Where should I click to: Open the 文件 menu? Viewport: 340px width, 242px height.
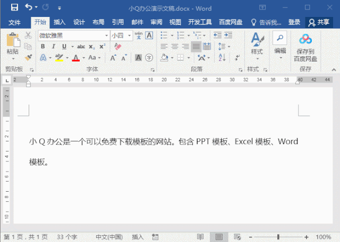(14, 22)
